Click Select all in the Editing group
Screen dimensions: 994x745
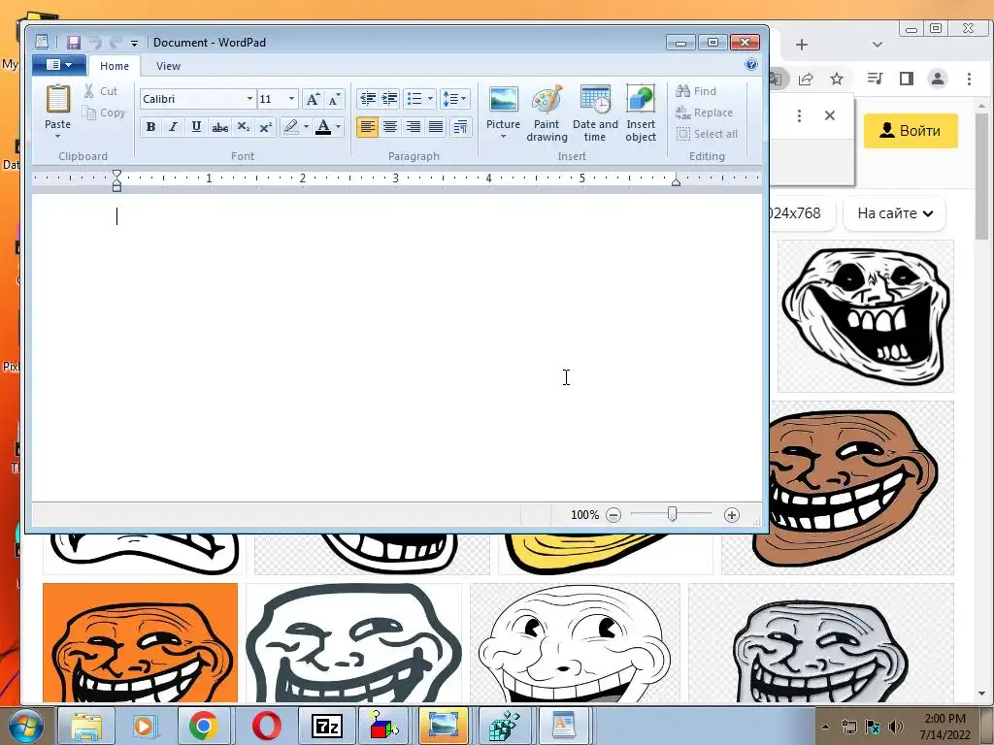707,134
